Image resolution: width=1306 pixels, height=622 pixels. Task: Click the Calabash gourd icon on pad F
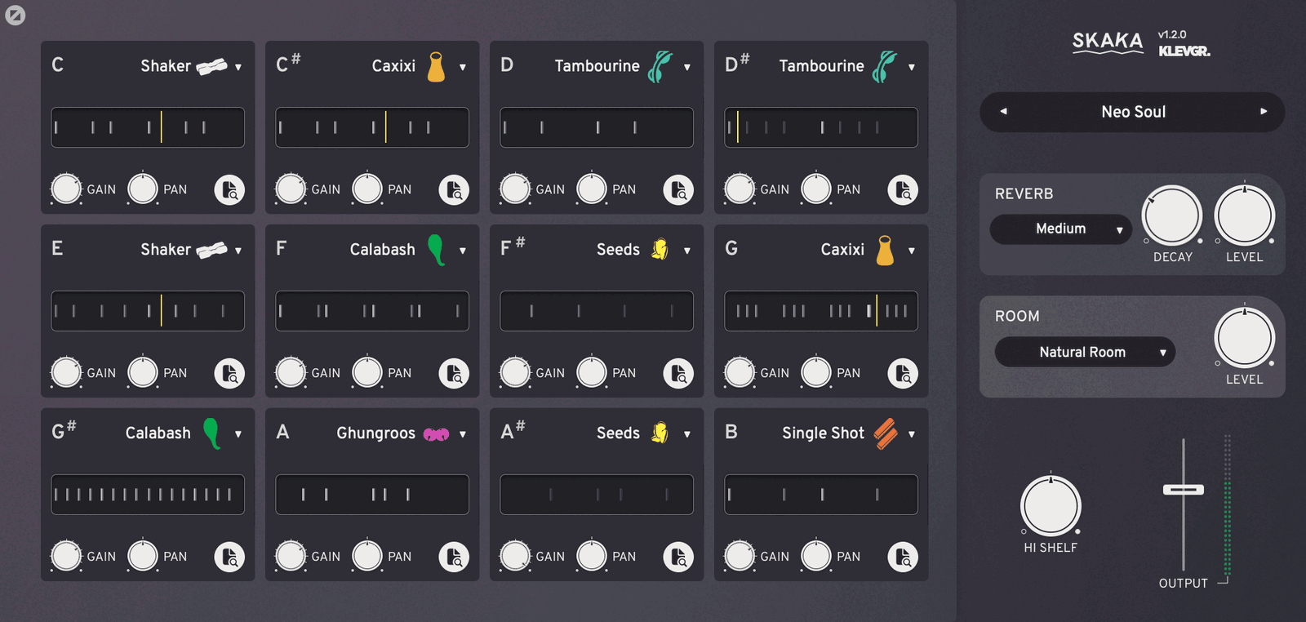(x=437, y=250)
